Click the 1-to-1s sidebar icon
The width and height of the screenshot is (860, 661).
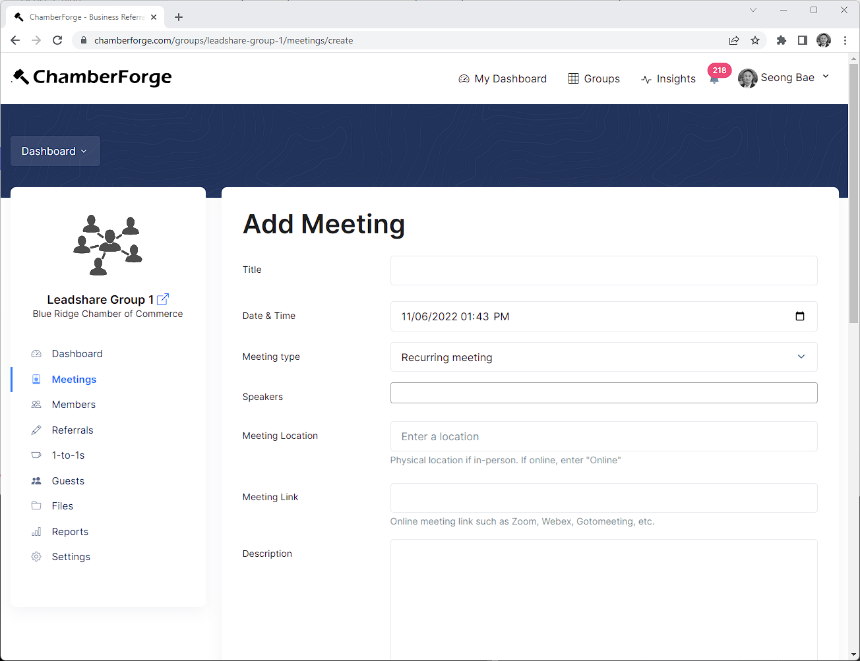pyautogui.click(x=36, y=455)
